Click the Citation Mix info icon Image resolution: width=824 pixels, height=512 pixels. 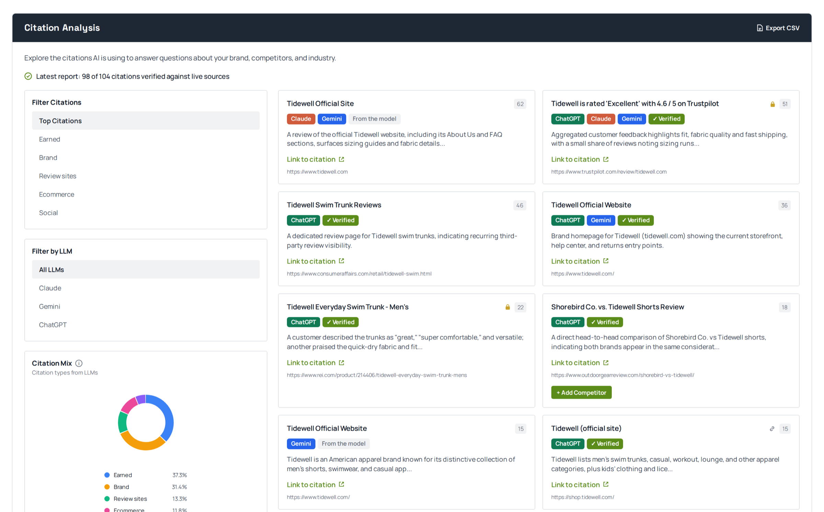79,363
